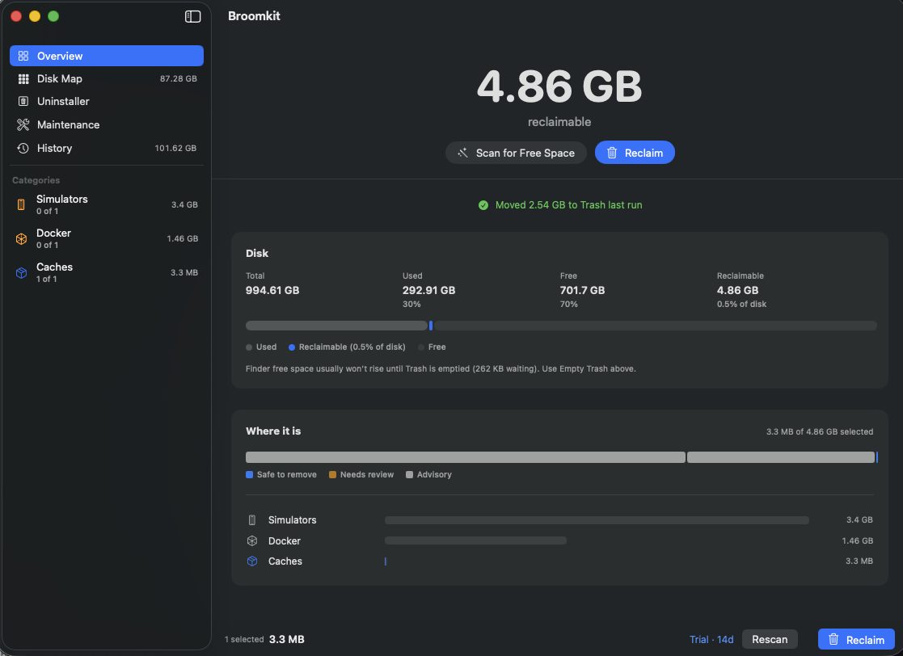Click the Docker cube icon in Where it is list
Image resolution: width=903 pixels, height=656 pixels.
pos(252,540)
